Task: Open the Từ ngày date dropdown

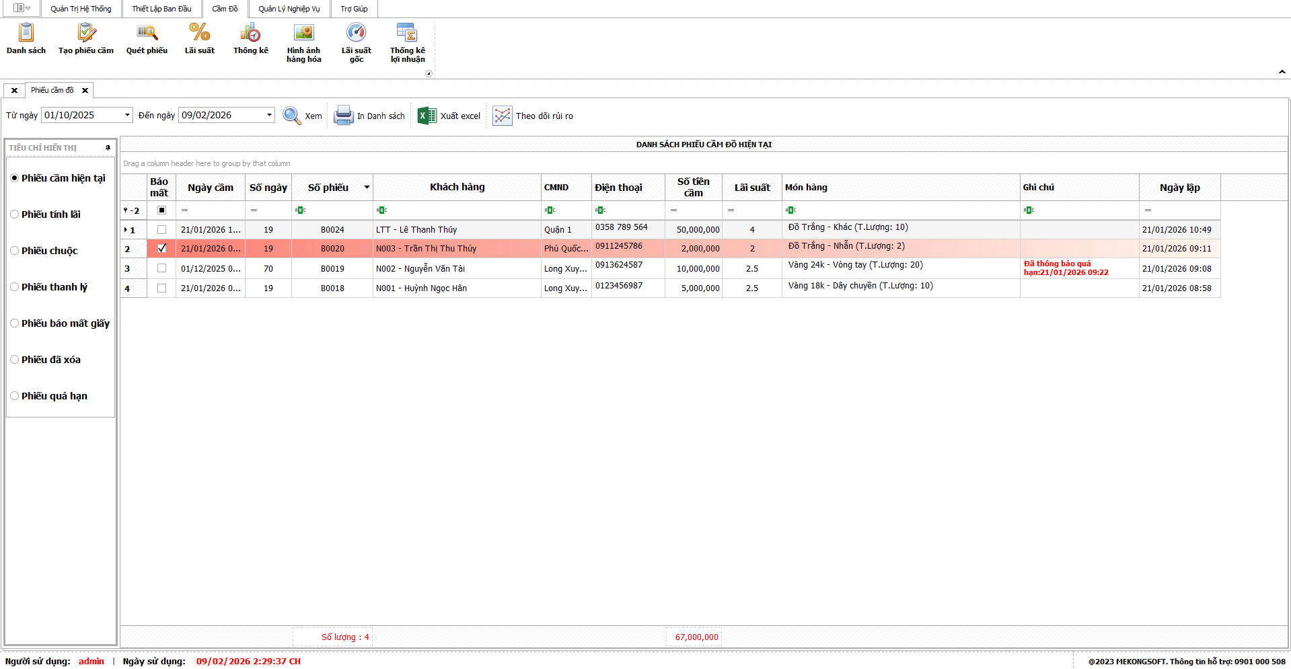Action: 127,115
